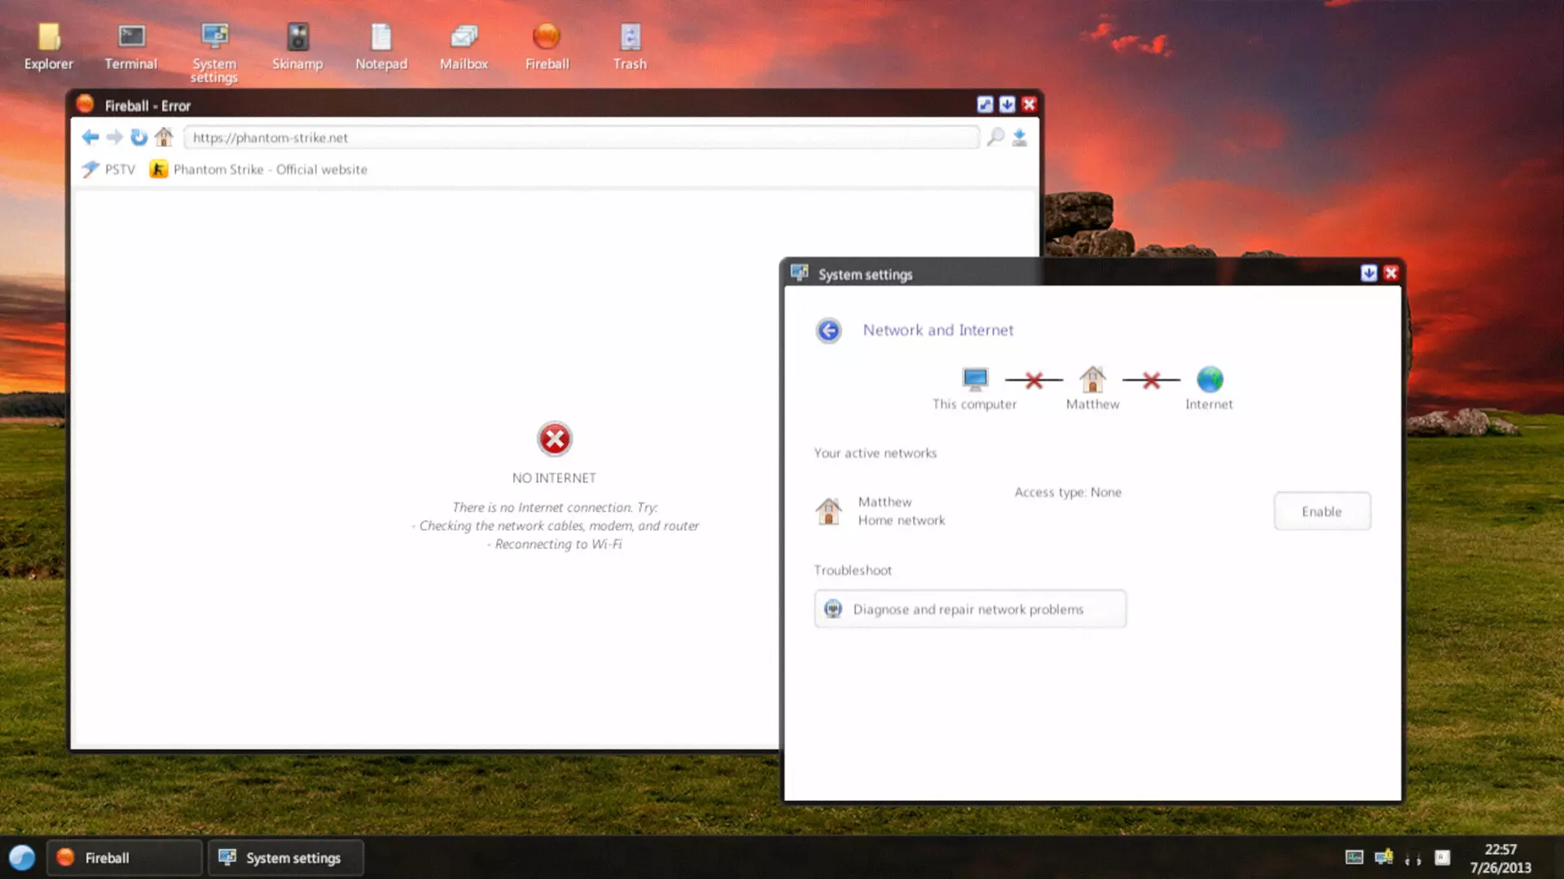
Task: Switch to Fireball taskbar item
Action: tap(124, 858)
